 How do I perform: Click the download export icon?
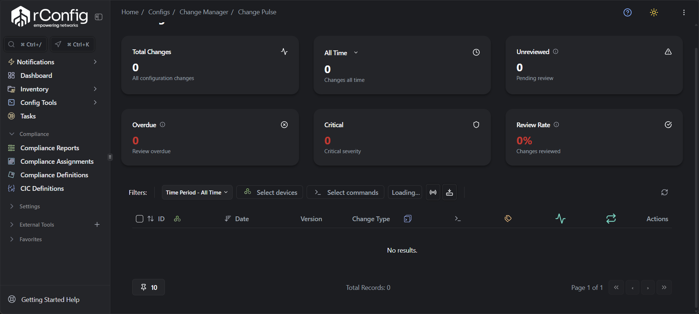click(450, 192)
